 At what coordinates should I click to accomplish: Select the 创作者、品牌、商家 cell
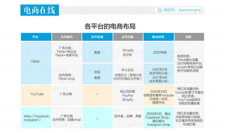(128, 118)
